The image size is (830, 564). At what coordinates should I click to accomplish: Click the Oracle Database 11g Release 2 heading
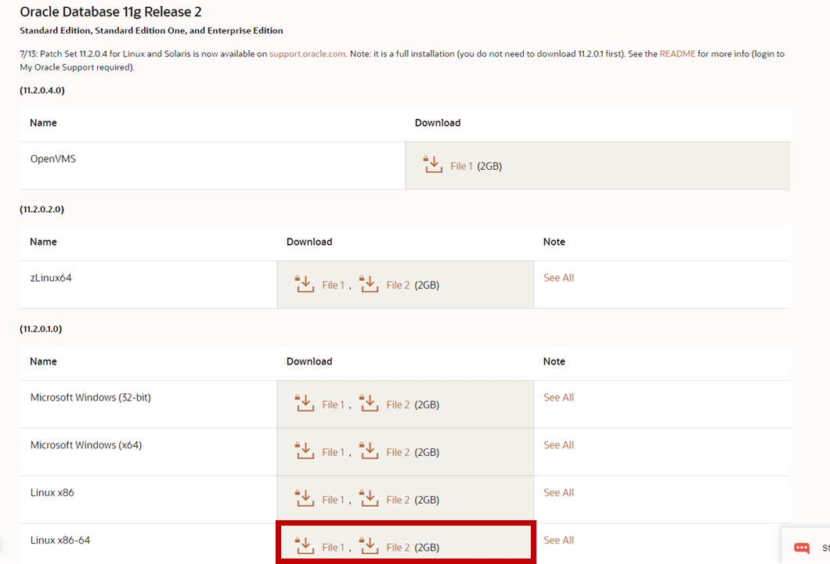click(110, 12)
